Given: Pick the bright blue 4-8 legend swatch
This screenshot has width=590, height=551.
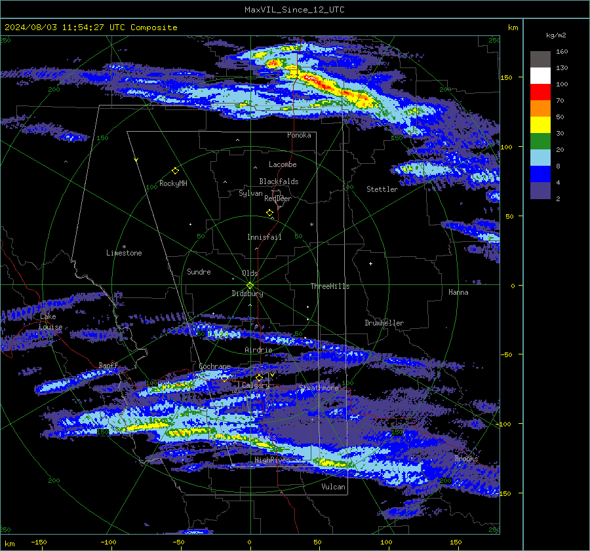Looking at the screenshot, I should [x=540, y=174].
